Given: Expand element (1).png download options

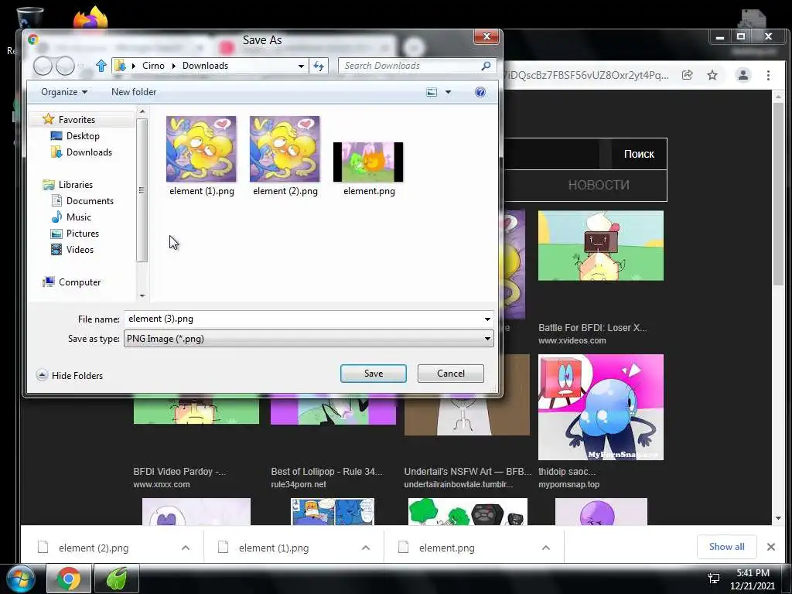Looking at the screenshot, I should point(366,548).
